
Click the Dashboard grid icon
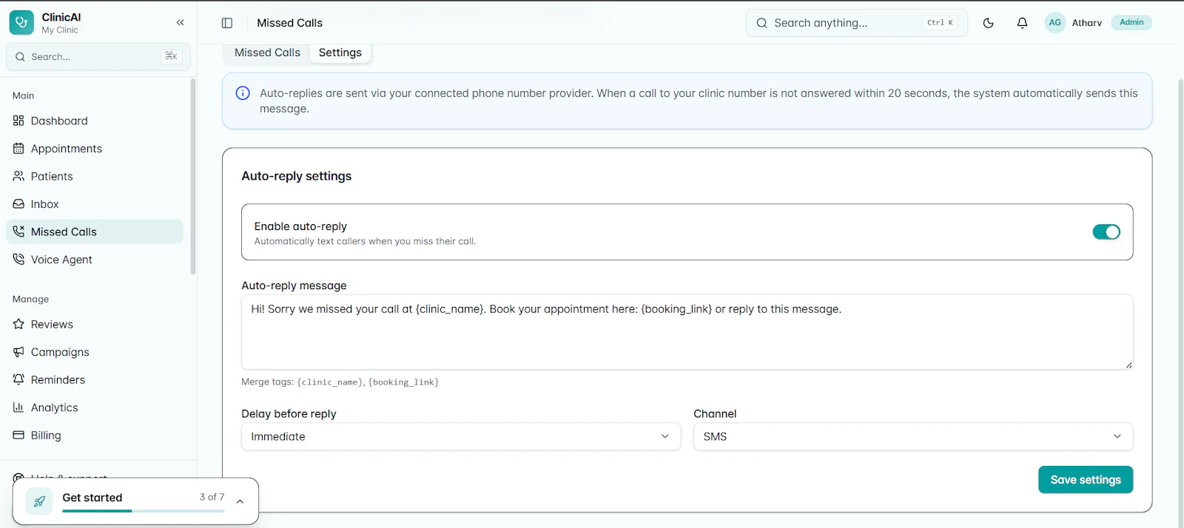coord(18,121)
